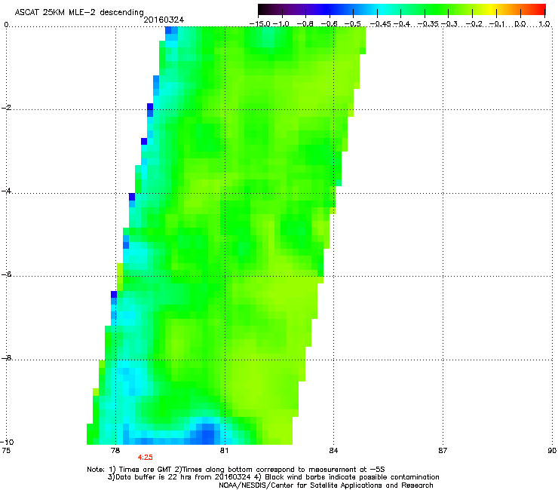Select the "-0.6" color scale value
The width and height of the screenshot is (558, 490).
pyautogui.click(x=330, y=24)
